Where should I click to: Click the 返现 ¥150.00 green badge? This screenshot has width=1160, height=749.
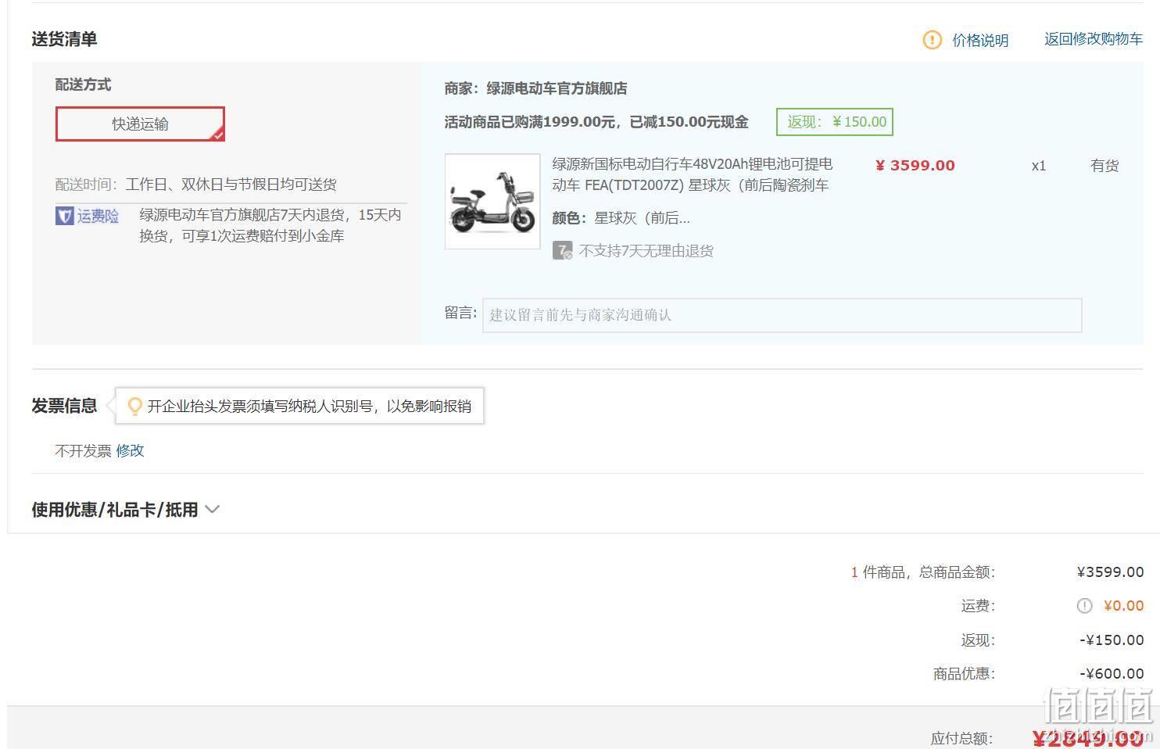(x=835, y=122)
